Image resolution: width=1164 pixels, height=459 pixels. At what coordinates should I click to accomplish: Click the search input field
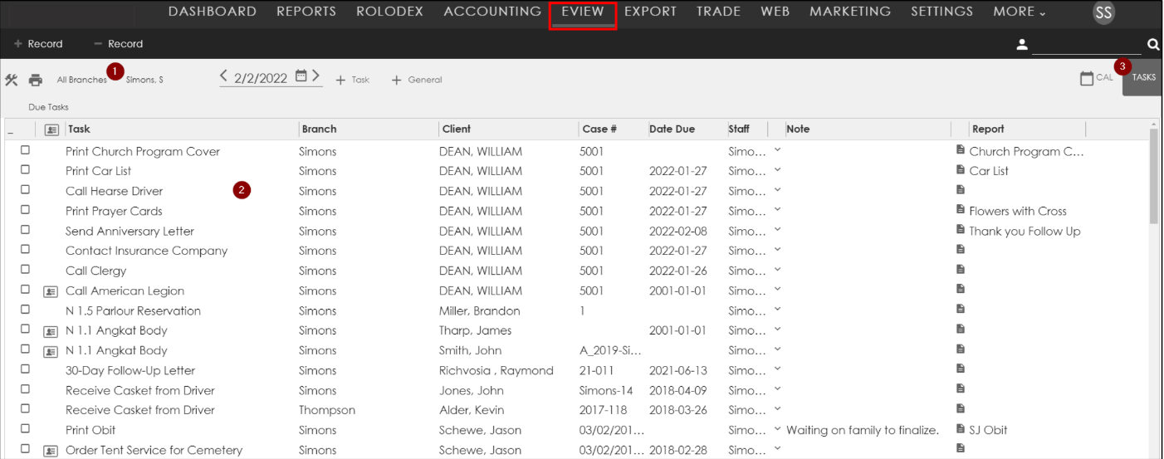pyautogui.click(x=1087, y=45)
